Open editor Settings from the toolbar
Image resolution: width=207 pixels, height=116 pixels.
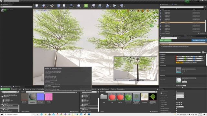click(71, 6)
